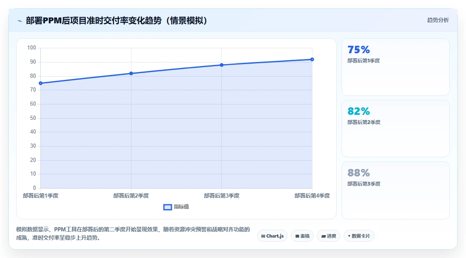Select the 部署后第2季度 data point on the line
466x258 pixels.
click(x=131, y=73)
